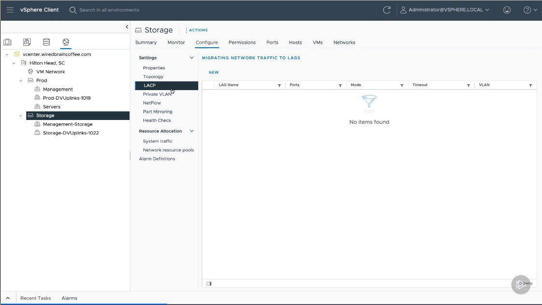Select the Networking inventory icon
This screenshot has height=305, width=542.
[x=66, y=42]
